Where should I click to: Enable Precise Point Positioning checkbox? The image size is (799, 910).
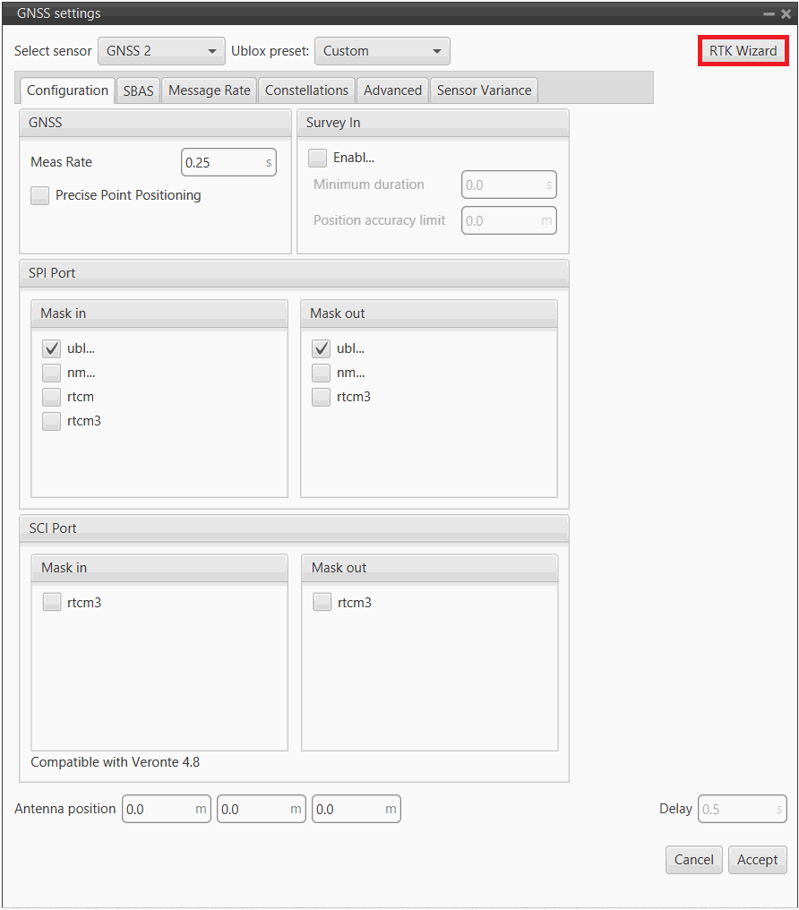[40, 195]
